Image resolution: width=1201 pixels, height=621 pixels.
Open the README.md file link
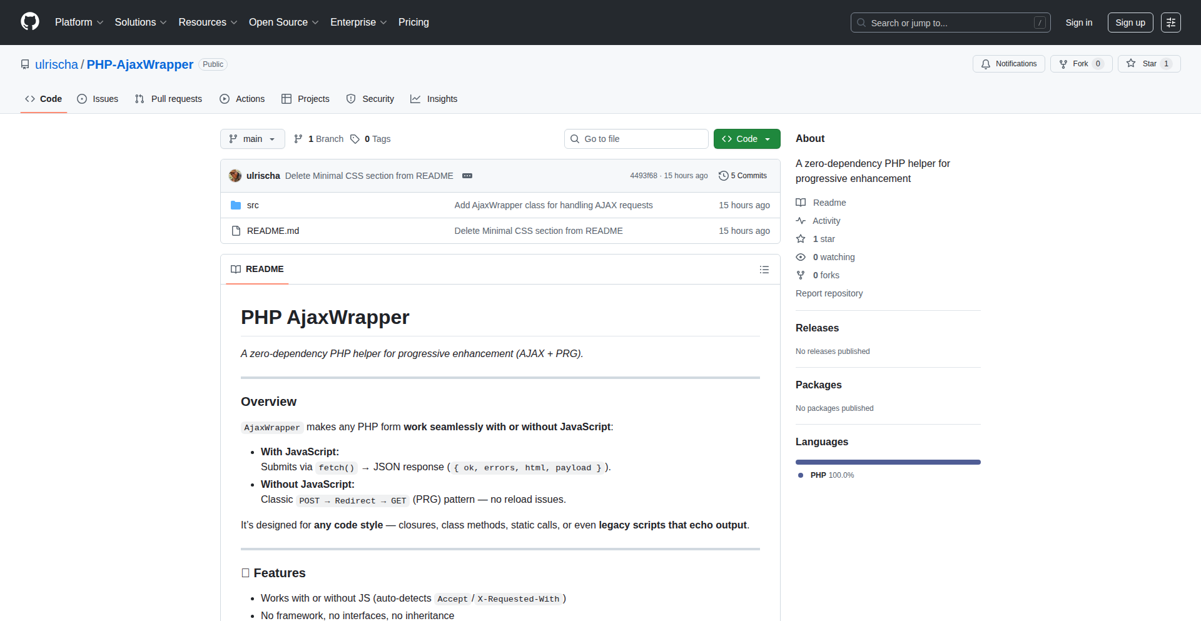pyautogui.click(x=273, y=231)
